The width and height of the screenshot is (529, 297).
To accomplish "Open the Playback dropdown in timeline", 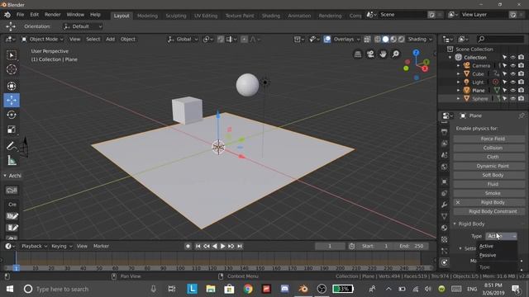I will (34, 246).
